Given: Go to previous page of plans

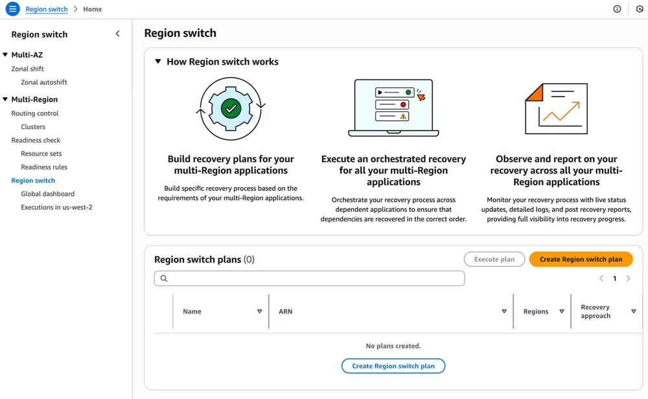Looking at the screenshot, I should click(x=601, y=279).
